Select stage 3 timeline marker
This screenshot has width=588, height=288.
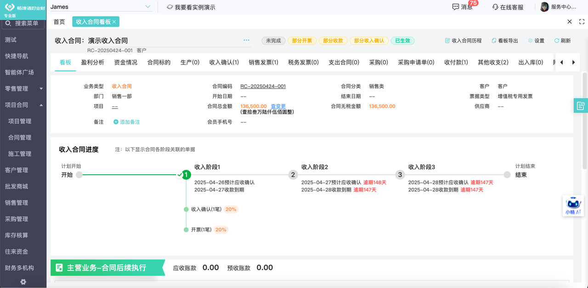click(400, 175)
